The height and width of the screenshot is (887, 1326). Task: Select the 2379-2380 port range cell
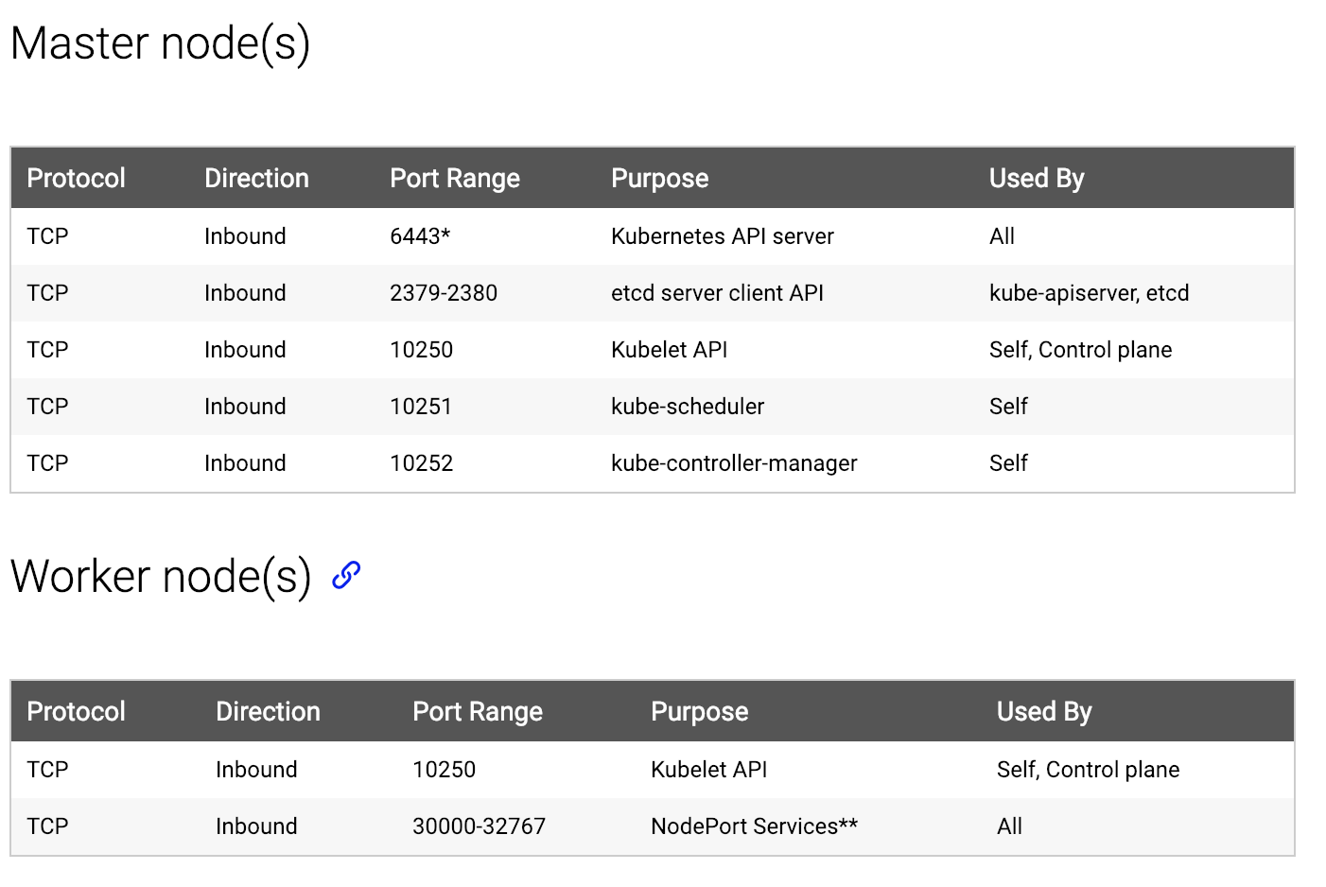444,293
